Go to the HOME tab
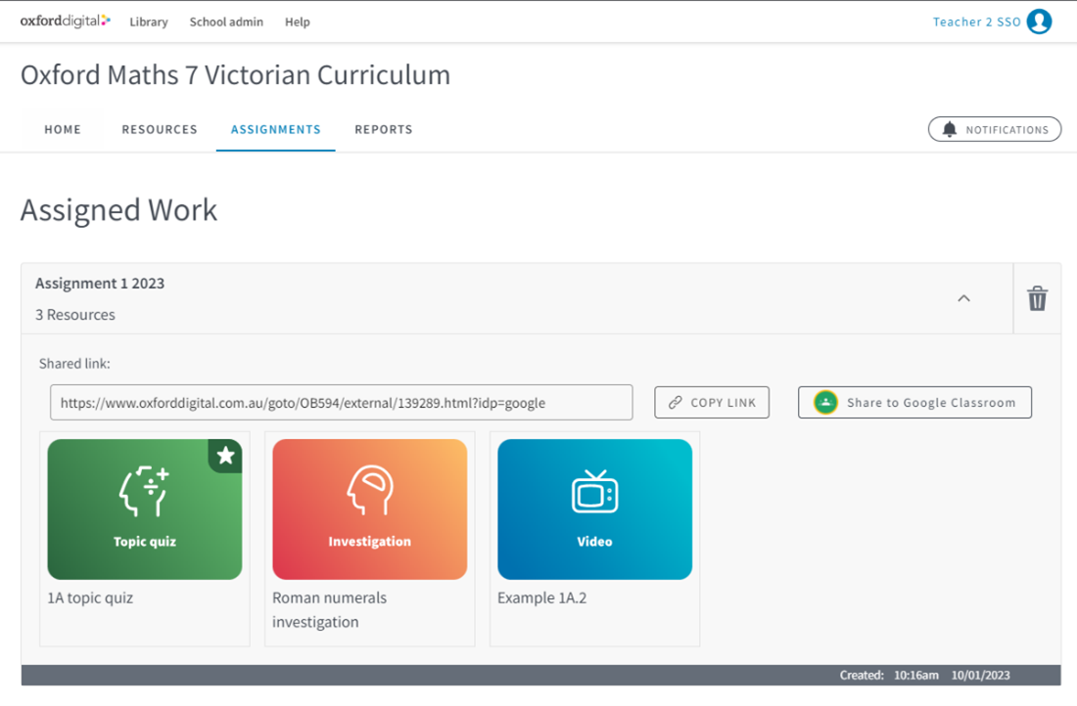Screen dimensions: 1077x706 (63, 128)
